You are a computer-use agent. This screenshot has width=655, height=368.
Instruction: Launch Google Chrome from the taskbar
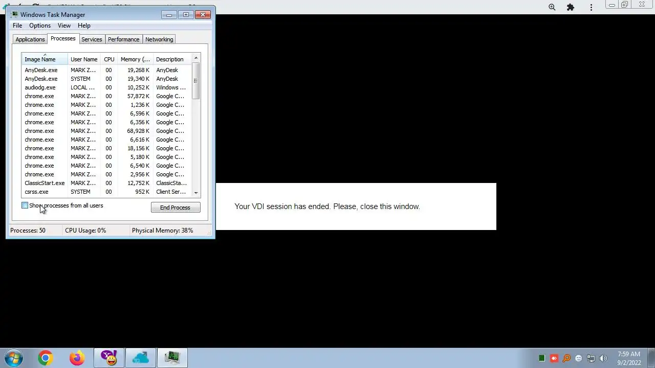pos(45,358)
